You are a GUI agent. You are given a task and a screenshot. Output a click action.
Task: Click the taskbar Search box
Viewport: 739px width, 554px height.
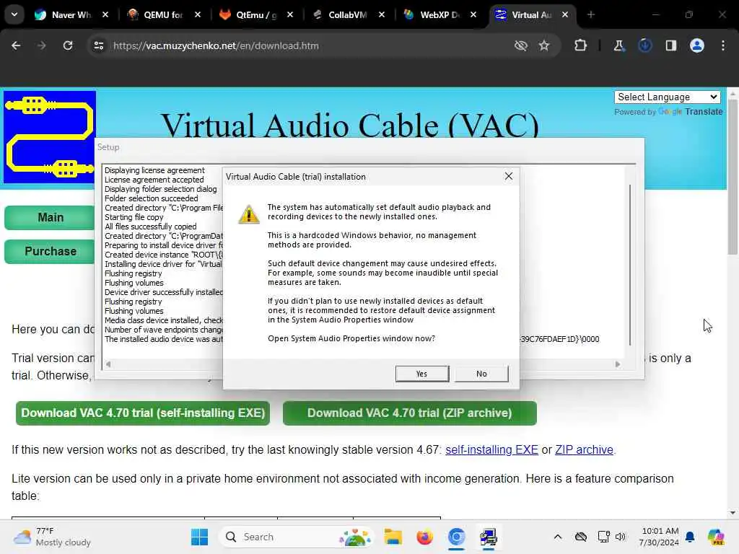[297, 537]
